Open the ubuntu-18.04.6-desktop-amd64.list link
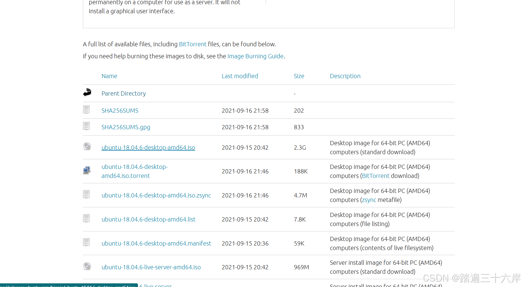The image size is (522, 287). (148, 219)
